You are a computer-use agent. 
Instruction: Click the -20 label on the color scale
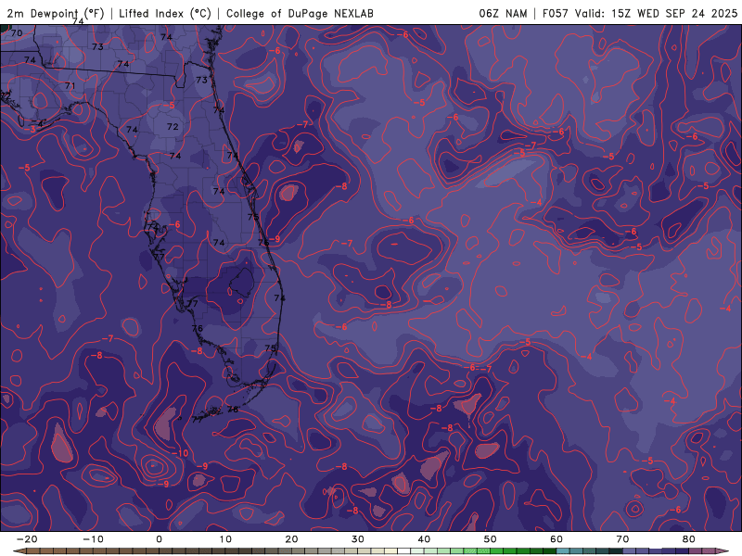click(x=27, y=539)
